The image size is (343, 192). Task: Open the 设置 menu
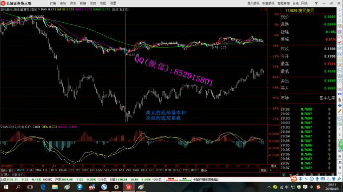113,3
